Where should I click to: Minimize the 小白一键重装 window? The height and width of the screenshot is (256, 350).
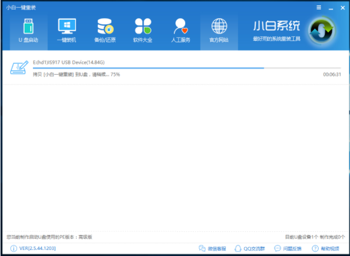pyautogui.click(x=330, y=8)
